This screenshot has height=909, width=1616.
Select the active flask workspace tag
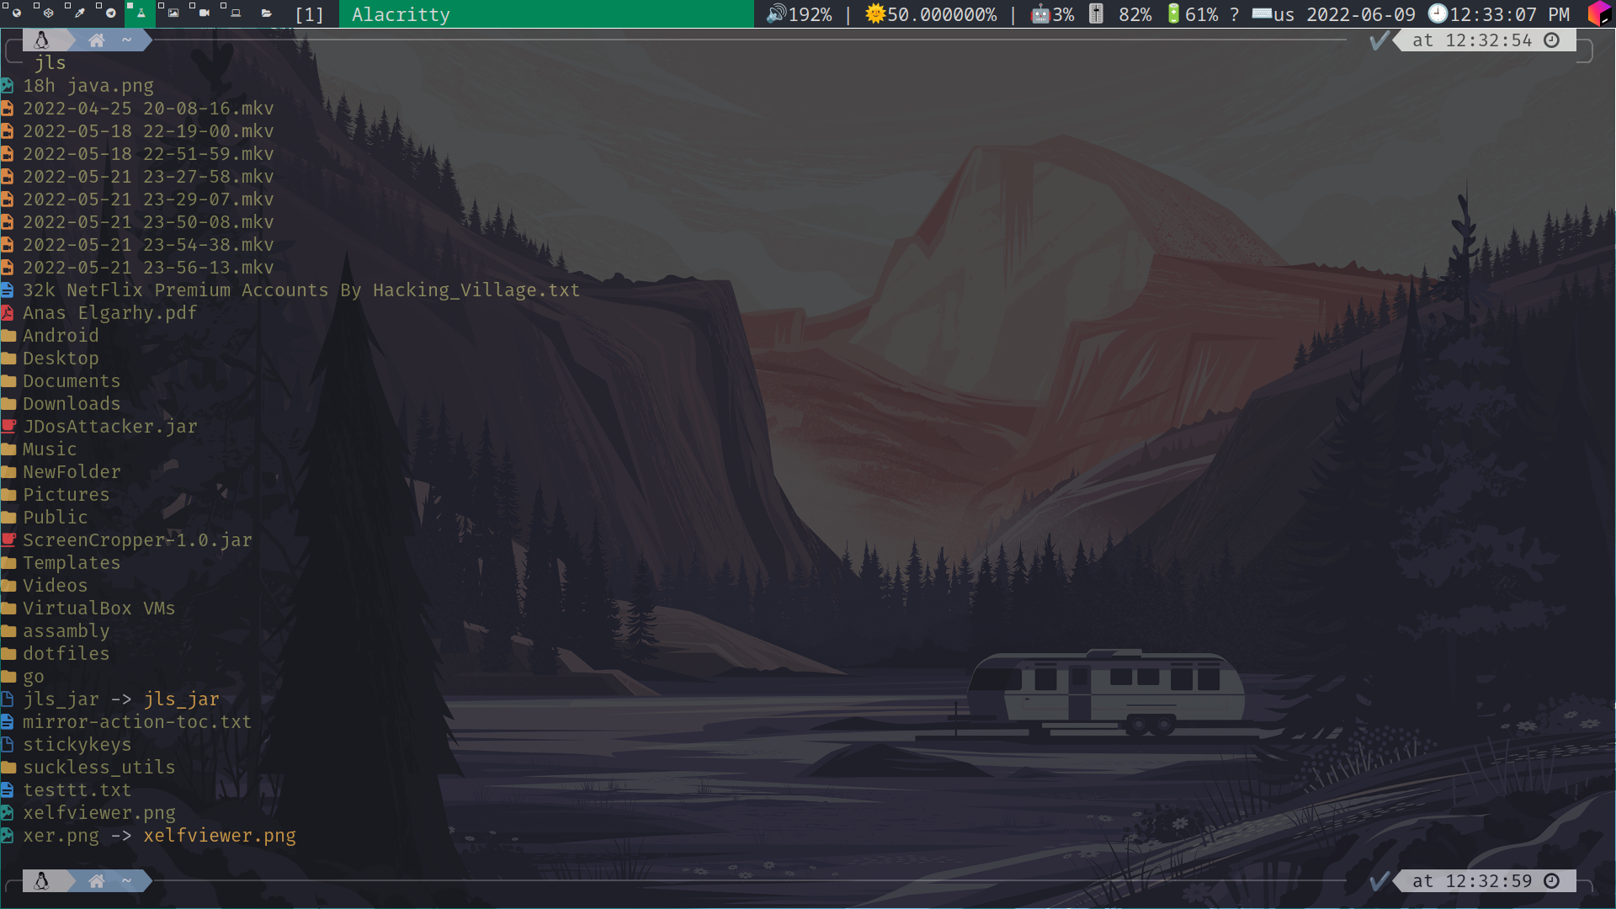[x=141, y=13]
